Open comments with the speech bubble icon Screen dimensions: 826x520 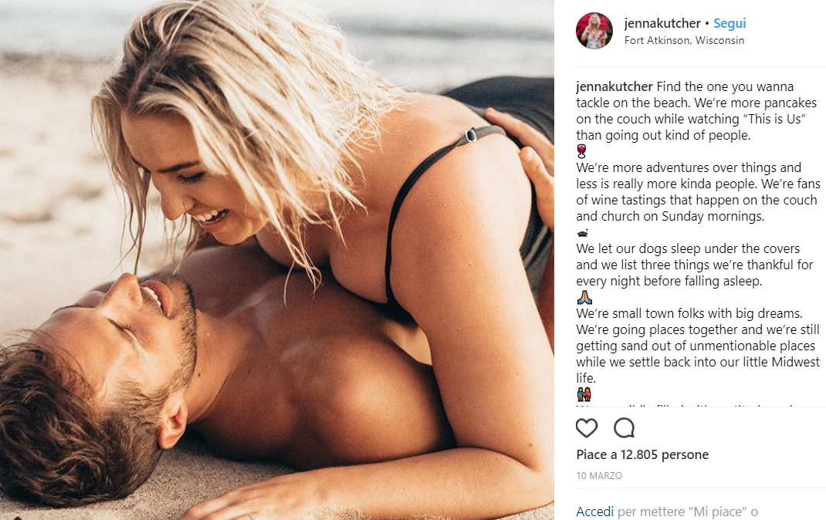pyautogui.click(x=625, y=428)
